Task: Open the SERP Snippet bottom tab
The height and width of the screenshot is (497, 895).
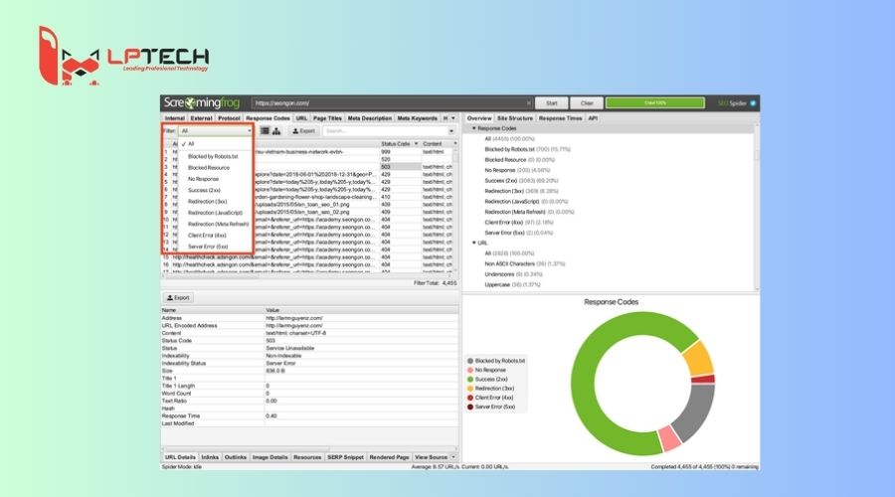Action: click(345, 457)
